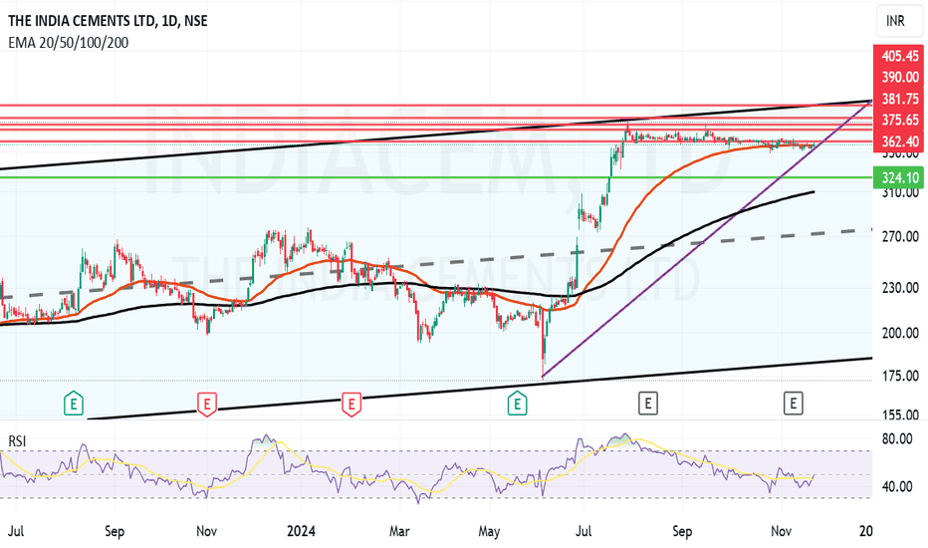Image resolution: width=928 pixels, height=548 pixels.
Task: Click the dashed grey channel midline
Action: [x=436, y=264]
